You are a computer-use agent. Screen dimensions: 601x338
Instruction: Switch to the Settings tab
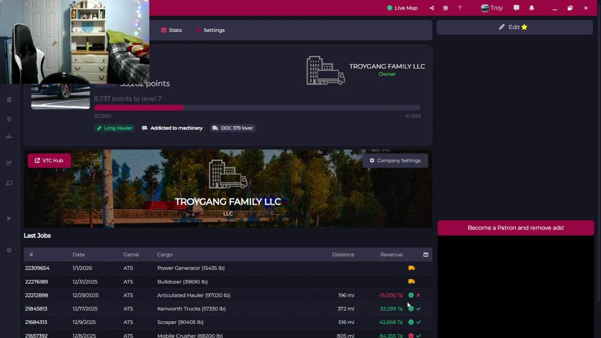coord(210,30)
